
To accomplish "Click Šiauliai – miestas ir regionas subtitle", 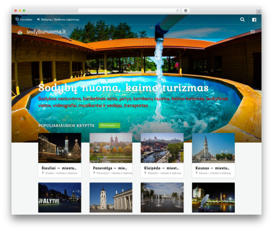I will 61,173.
